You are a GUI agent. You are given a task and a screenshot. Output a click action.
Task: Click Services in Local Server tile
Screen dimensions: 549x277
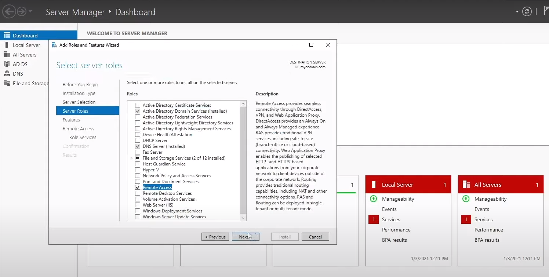point(391,219)
